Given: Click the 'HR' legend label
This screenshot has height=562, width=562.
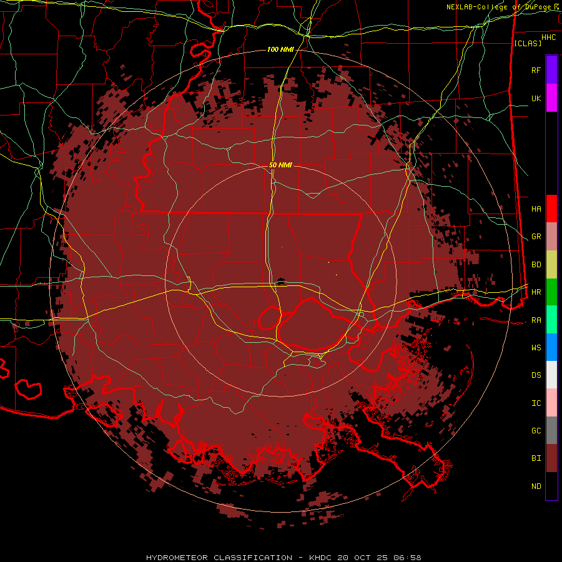Looking at the screenshot, I should (x=536, y=292).
